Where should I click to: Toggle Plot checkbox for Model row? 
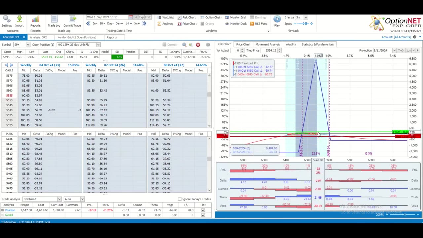pyautogui.click(x=203, y=215)
